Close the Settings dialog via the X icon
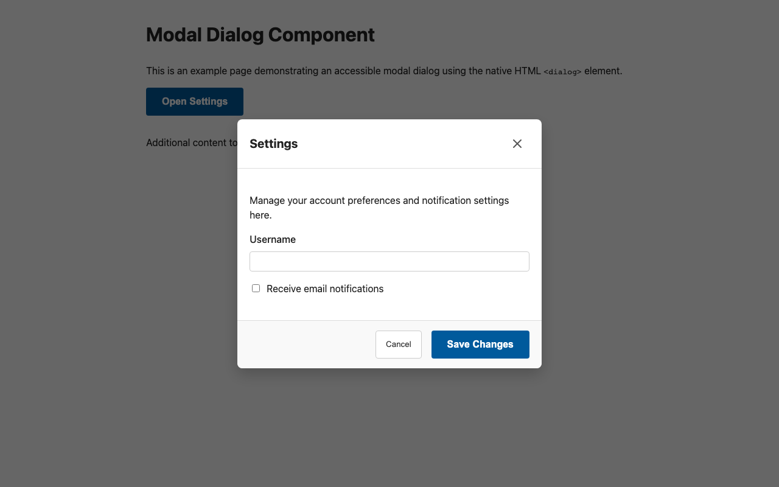The height and width of the screenshot is (487, 779). [x=517, y=144]
